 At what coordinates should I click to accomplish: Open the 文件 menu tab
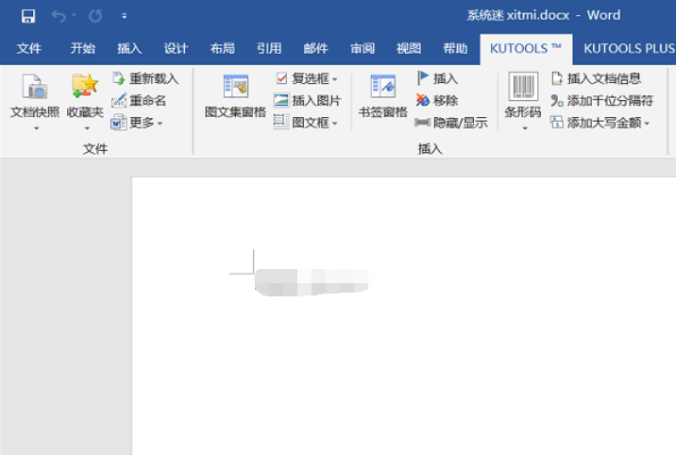click(29, 48)
